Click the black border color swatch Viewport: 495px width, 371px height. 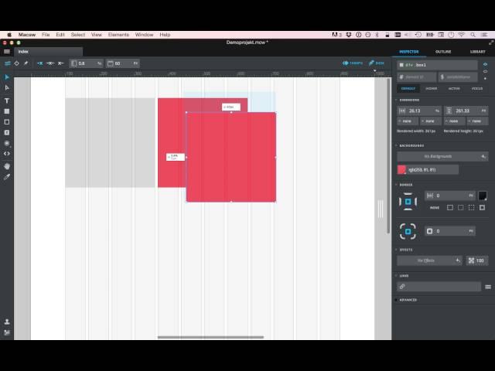[x=483, y=196]
